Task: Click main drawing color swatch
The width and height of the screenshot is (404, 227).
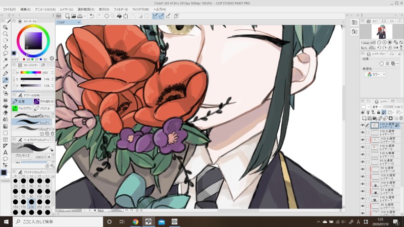Action: click(x=4, y=173)
